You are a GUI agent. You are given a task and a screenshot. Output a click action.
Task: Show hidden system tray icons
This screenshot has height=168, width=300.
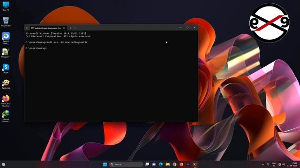[262, 164]
